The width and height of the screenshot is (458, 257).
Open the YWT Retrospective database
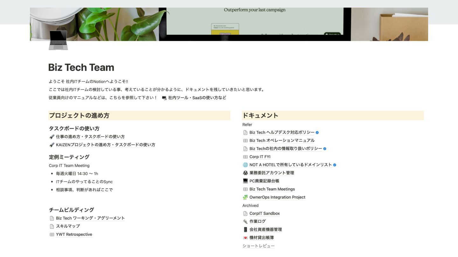(x=74, y=234)
